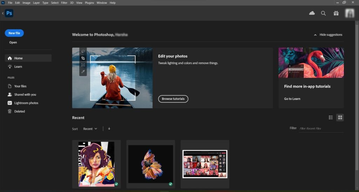The image size is (359, 192).
Task: Open the user profile avatar
Action: [350, 13]
